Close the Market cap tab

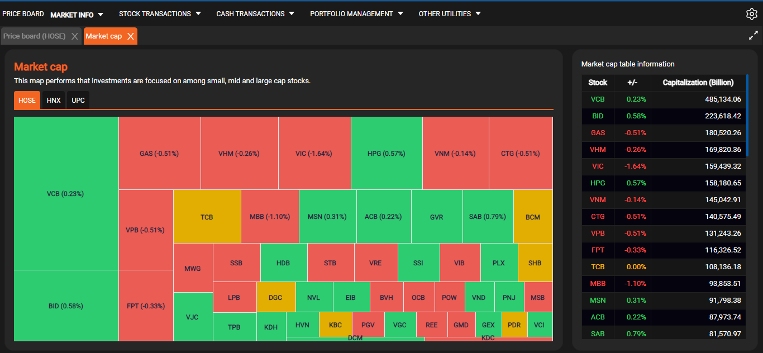pyautogui.click(x=130, y=36)
